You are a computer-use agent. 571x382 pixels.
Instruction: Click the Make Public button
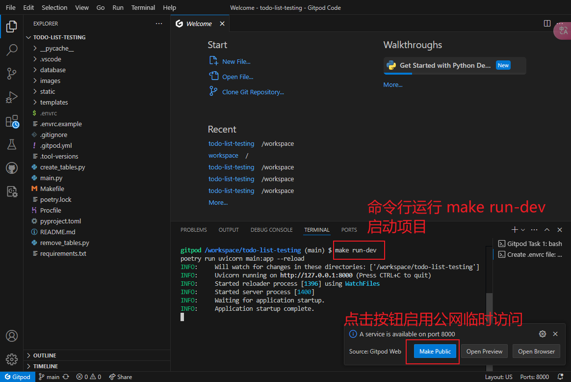coord(435,352)
